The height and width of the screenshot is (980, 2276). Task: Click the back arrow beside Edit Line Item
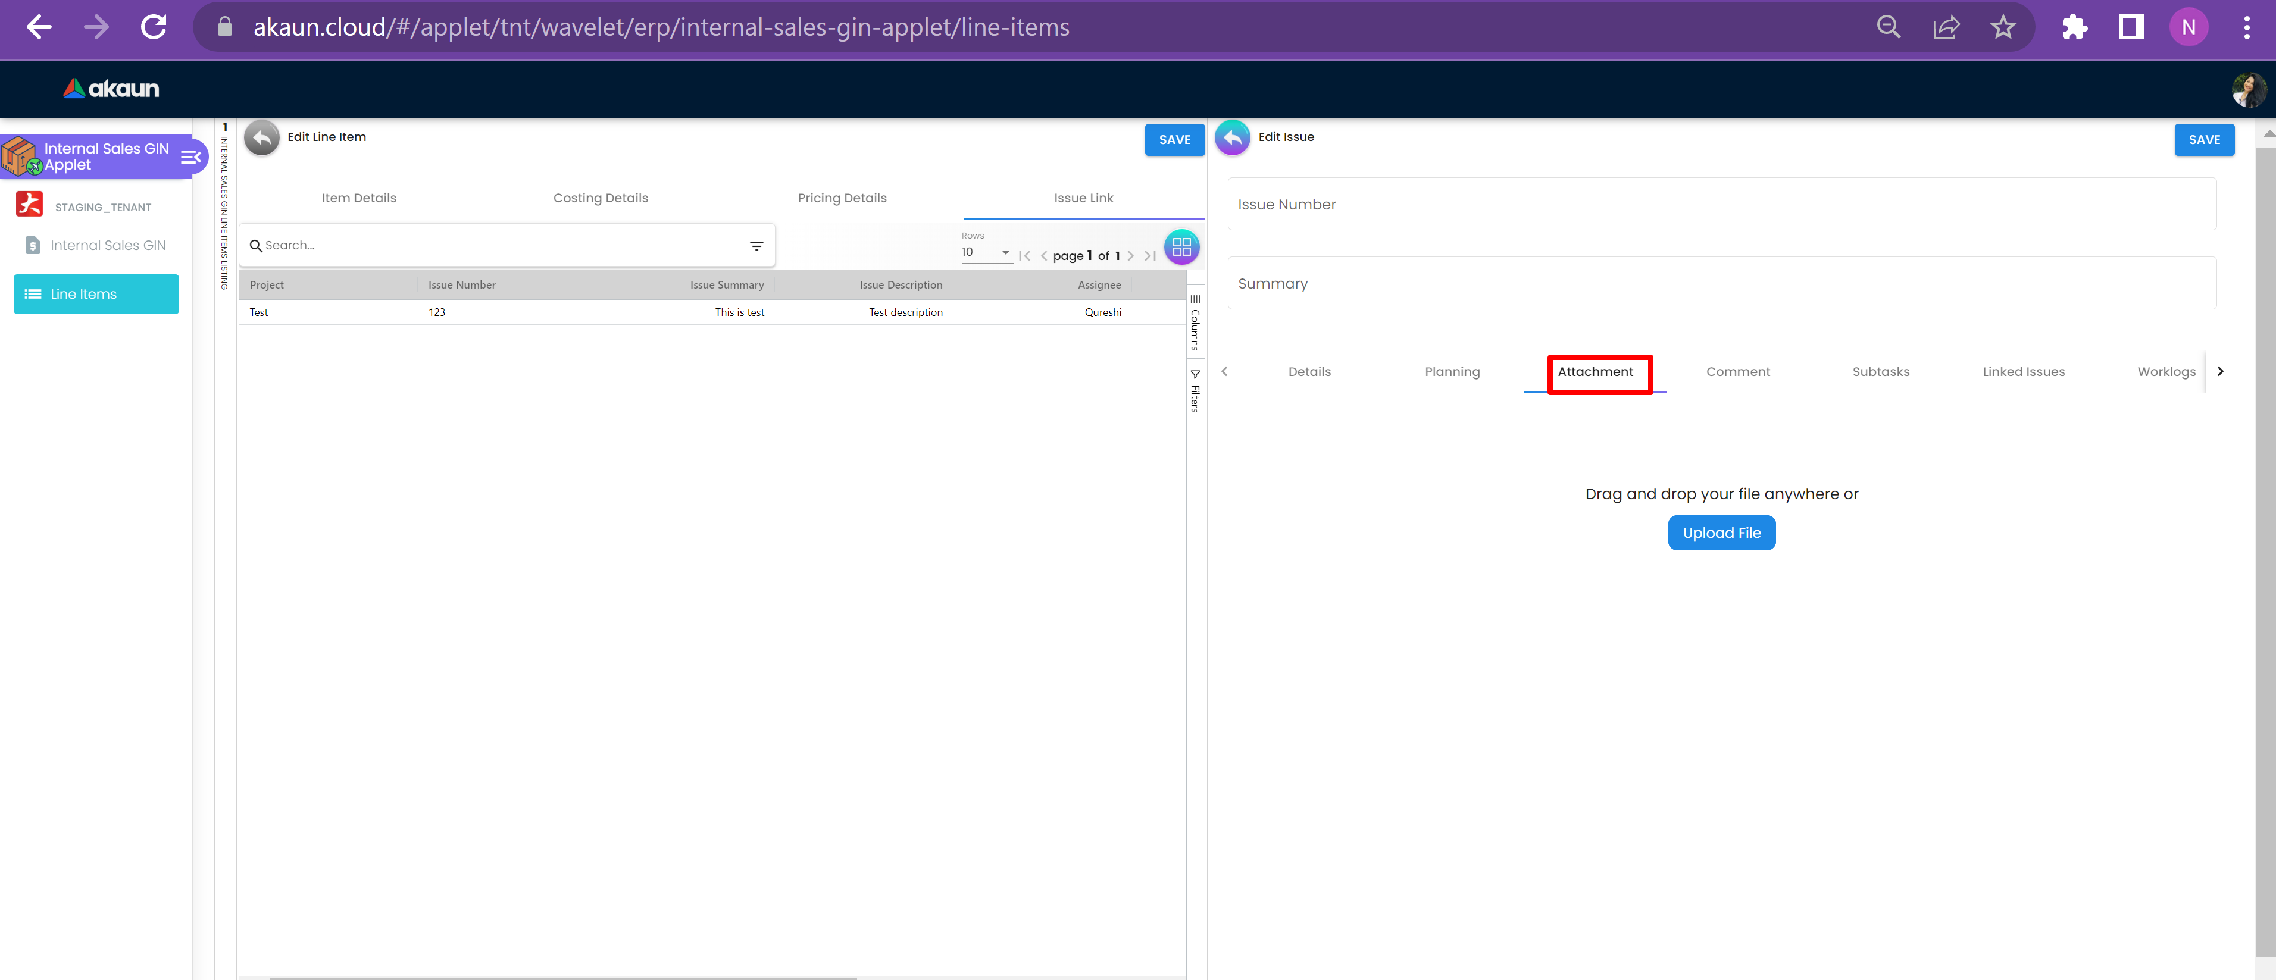pos(261,138)
